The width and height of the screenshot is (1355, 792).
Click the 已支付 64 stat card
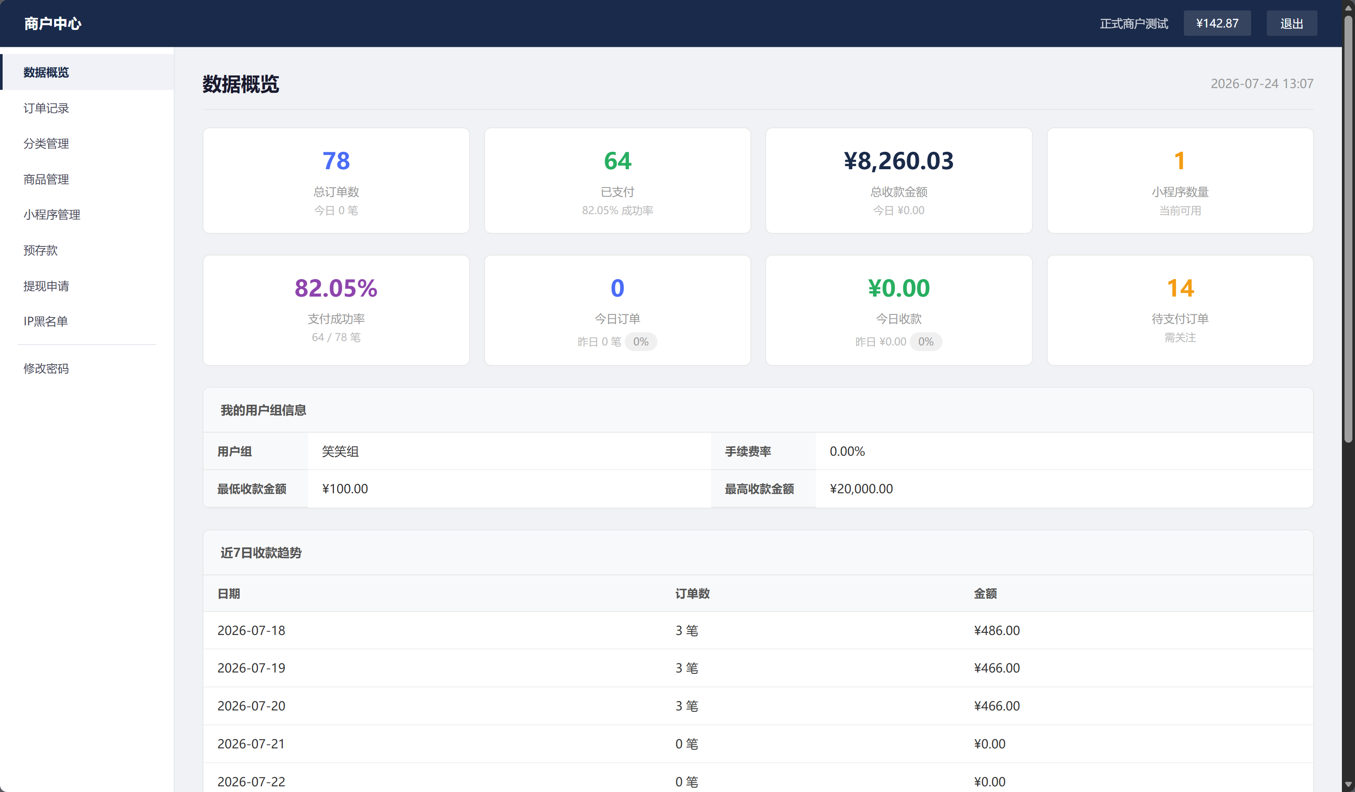pyautogui.click(x=617, y=181)
